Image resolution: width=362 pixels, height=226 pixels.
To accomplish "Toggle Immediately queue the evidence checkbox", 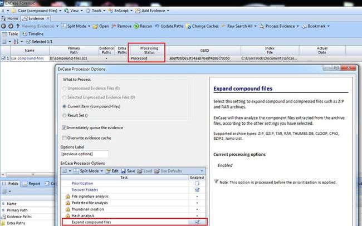I will coord(64,127).
